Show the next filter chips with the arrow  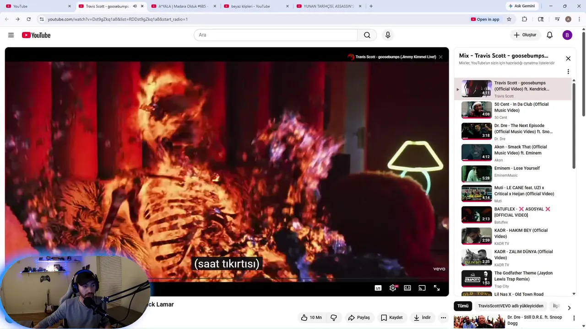(x=569, y=308)
